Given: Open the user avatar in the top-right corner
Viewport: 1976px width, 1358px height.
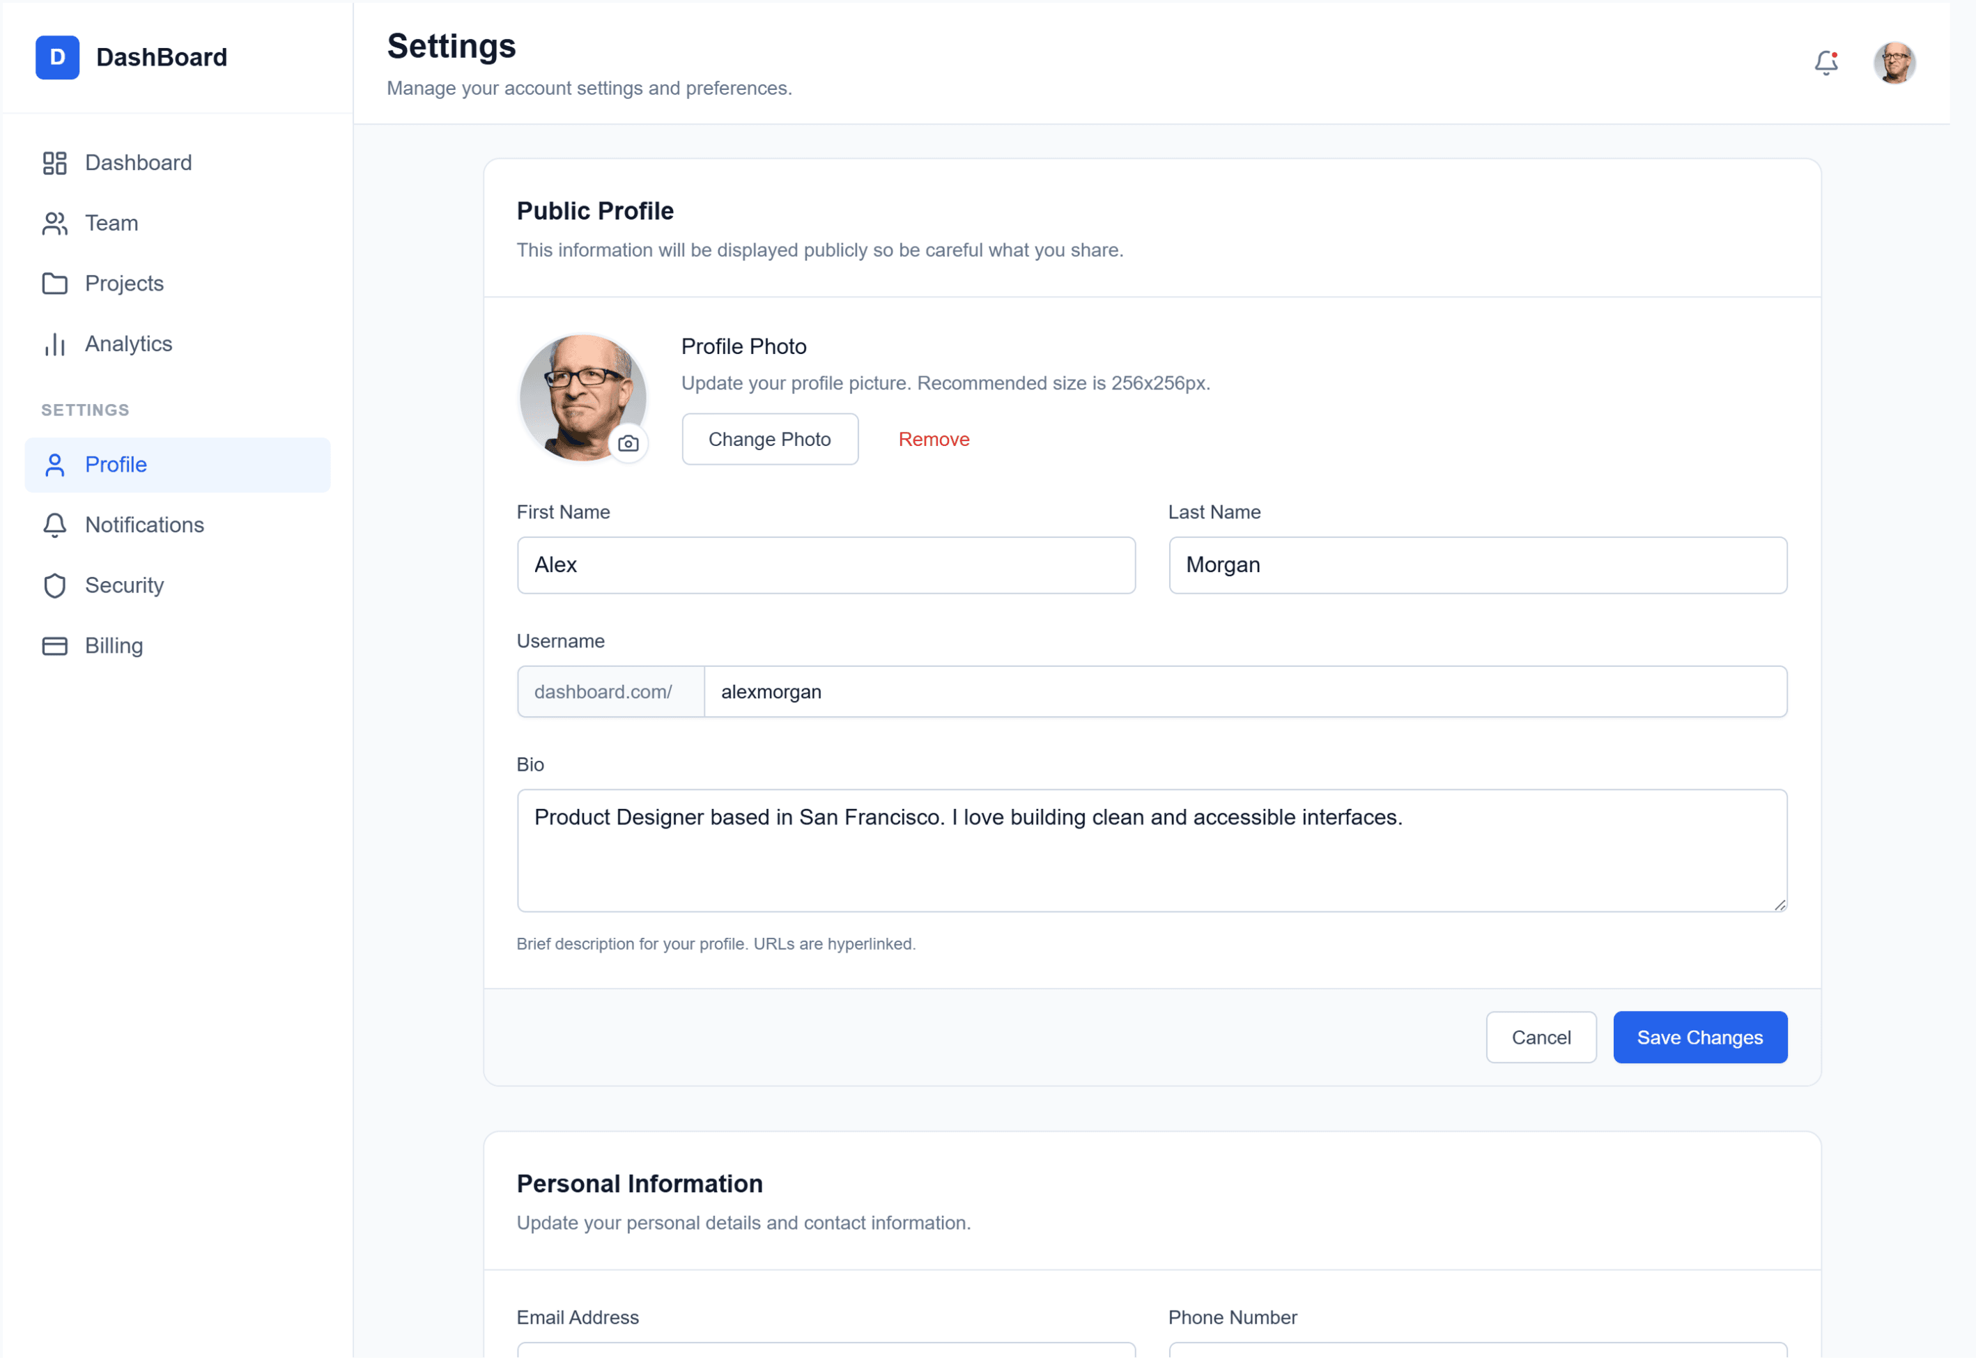Looking at the screenshot, I should coord(1895,62).
